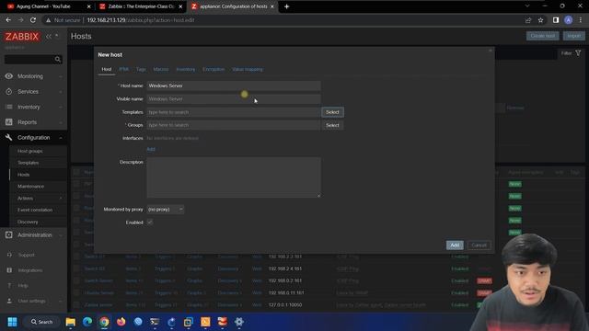Open the Settings gear in taskbar
This screenshot has height=331, width=589.
coord(239,322)
